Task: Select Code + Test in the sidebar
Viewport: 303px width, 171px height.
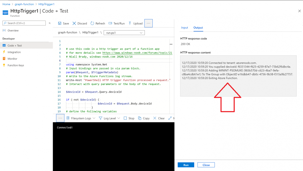Action: (x=26, y=45)
